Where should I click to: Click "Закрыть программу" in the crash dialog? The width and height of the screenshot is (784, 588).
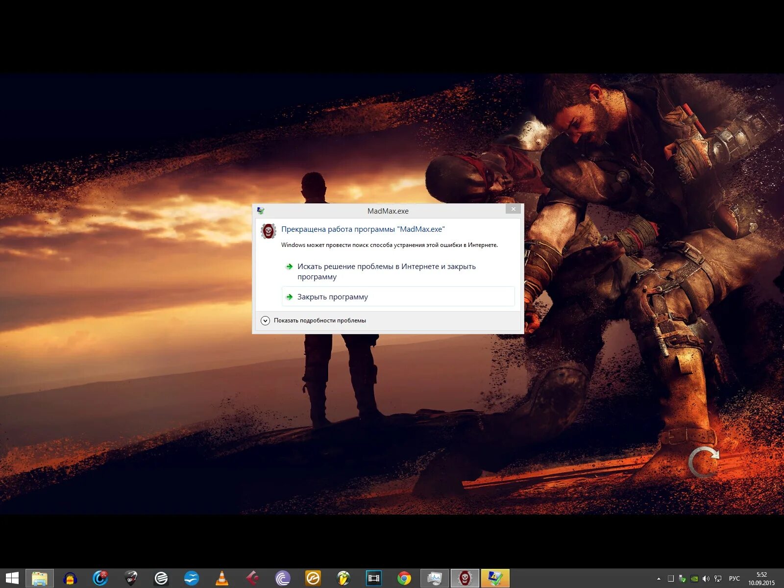pyautogui.click(x=398, y=296)
